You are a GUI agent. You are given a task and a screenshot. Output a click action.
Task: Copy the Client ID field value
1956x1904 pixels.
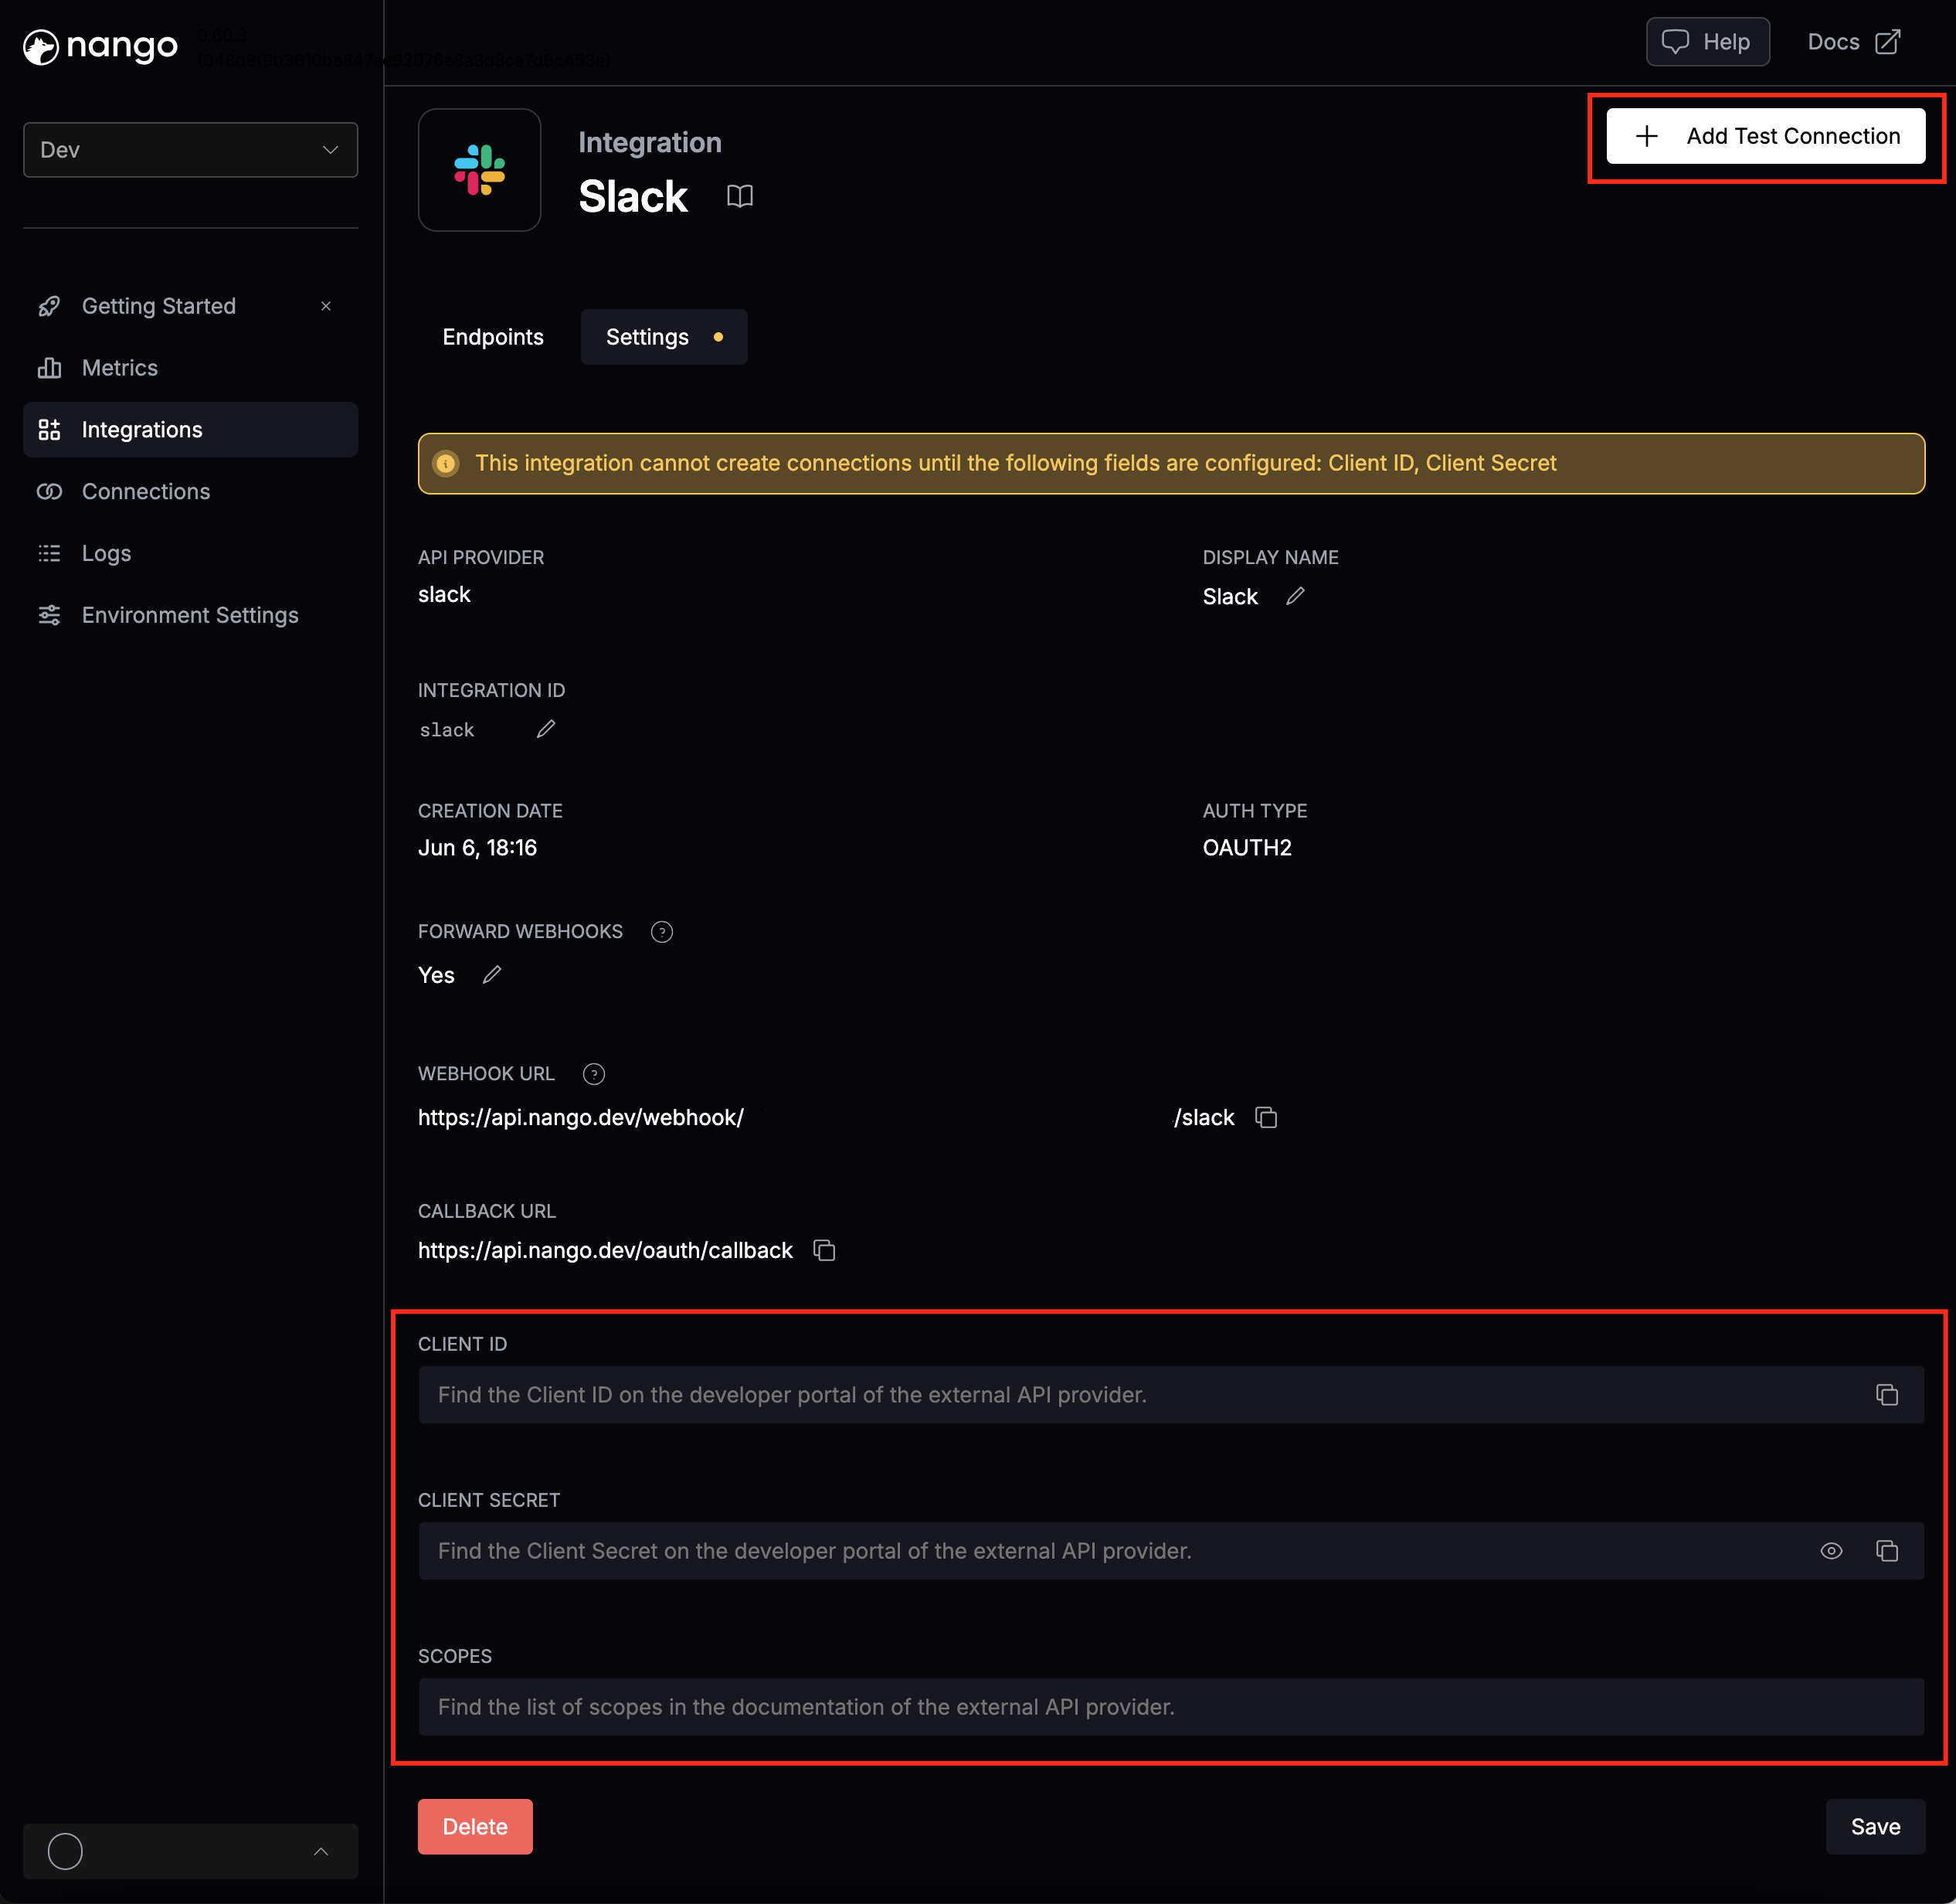(1886, 1395)
